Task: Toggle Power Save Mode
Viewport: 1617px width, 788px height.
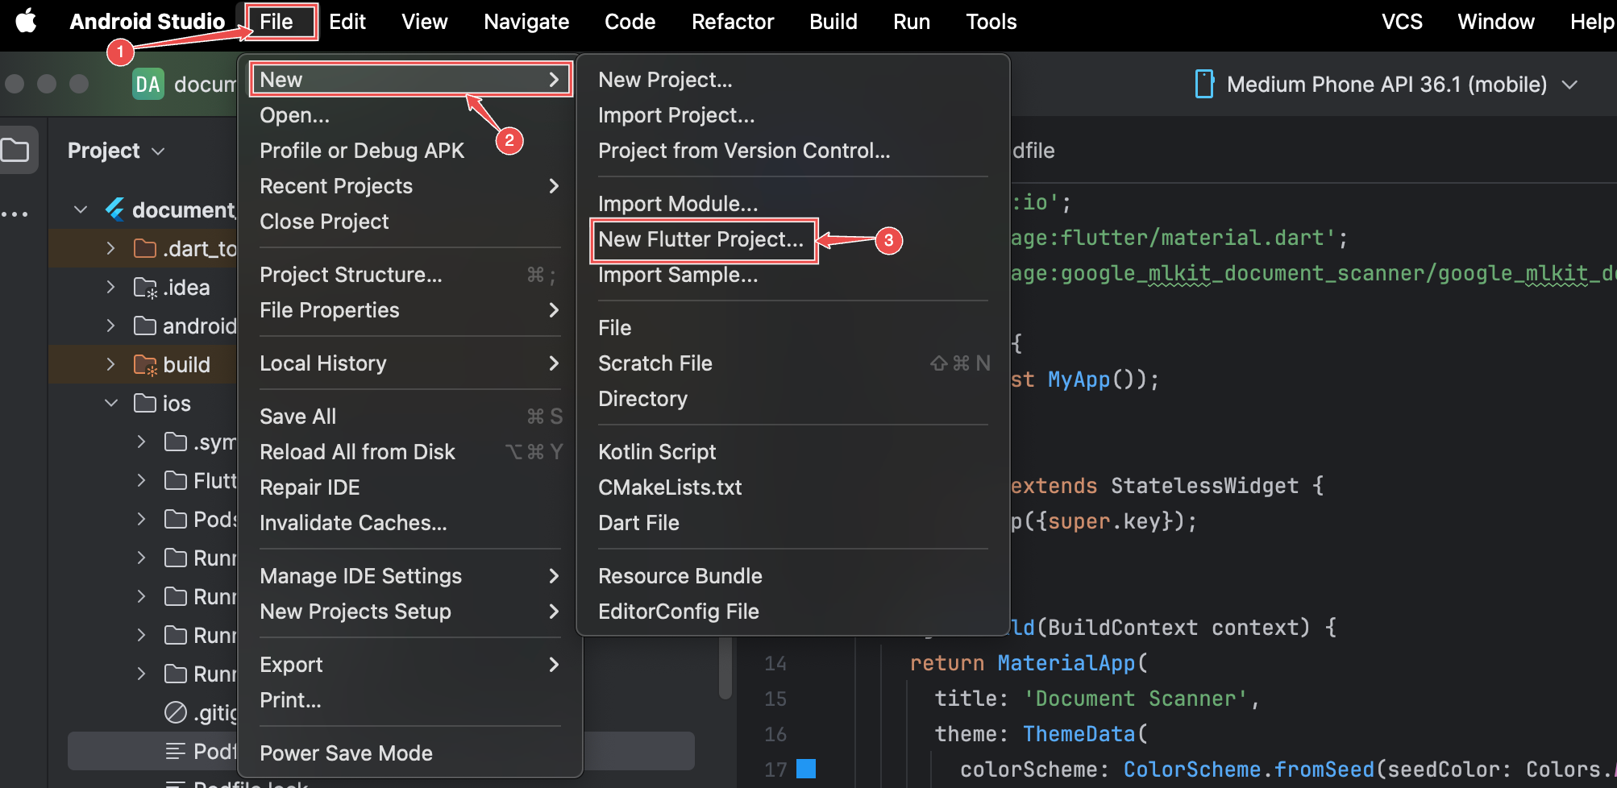Action: pyautogui.click(x=346, y=753)
